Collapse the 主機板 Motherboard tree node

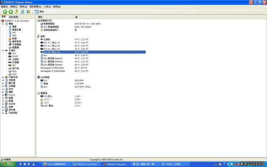click(x=3, y=51)
